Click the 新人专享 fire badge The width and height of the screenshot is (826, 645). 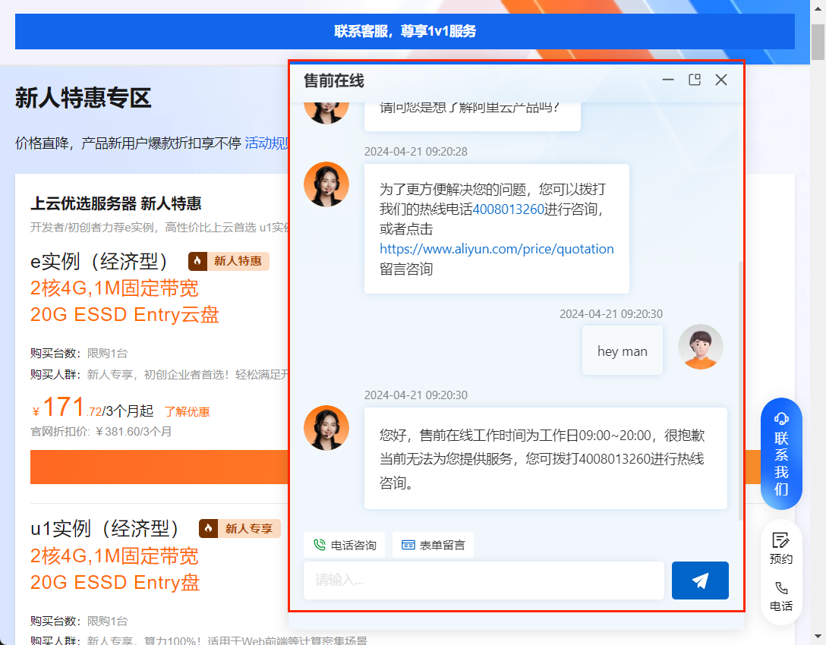tap(240, 528)
